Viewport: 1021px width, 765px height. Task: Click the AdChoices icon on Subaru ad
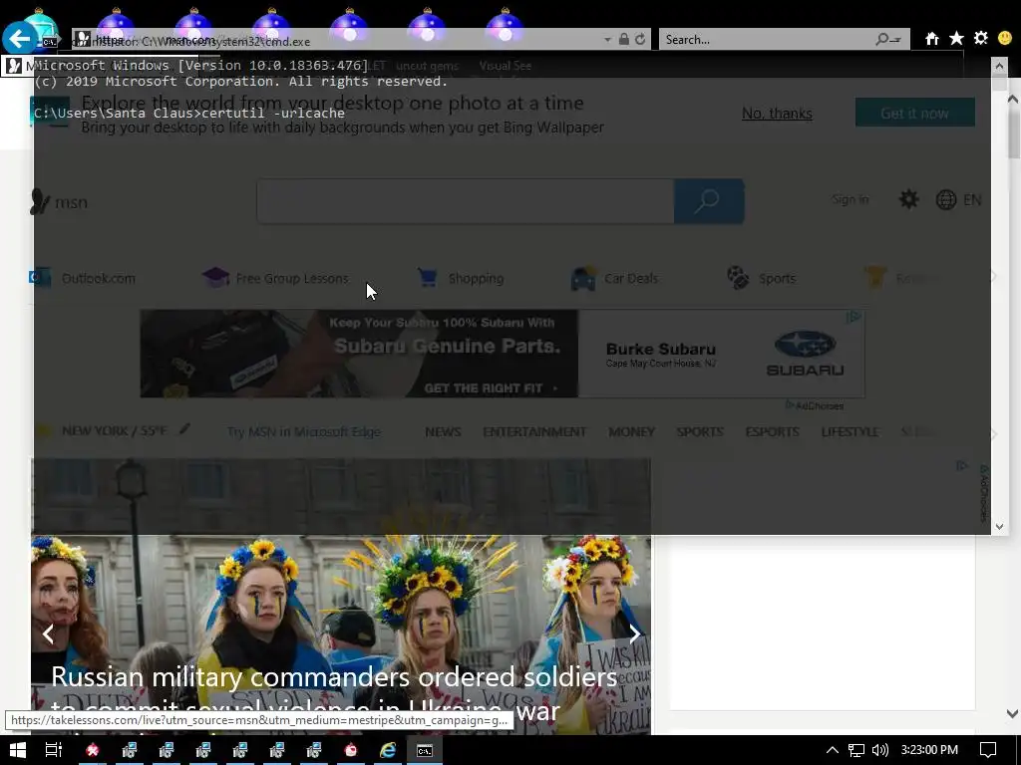(x=853, y=317)
